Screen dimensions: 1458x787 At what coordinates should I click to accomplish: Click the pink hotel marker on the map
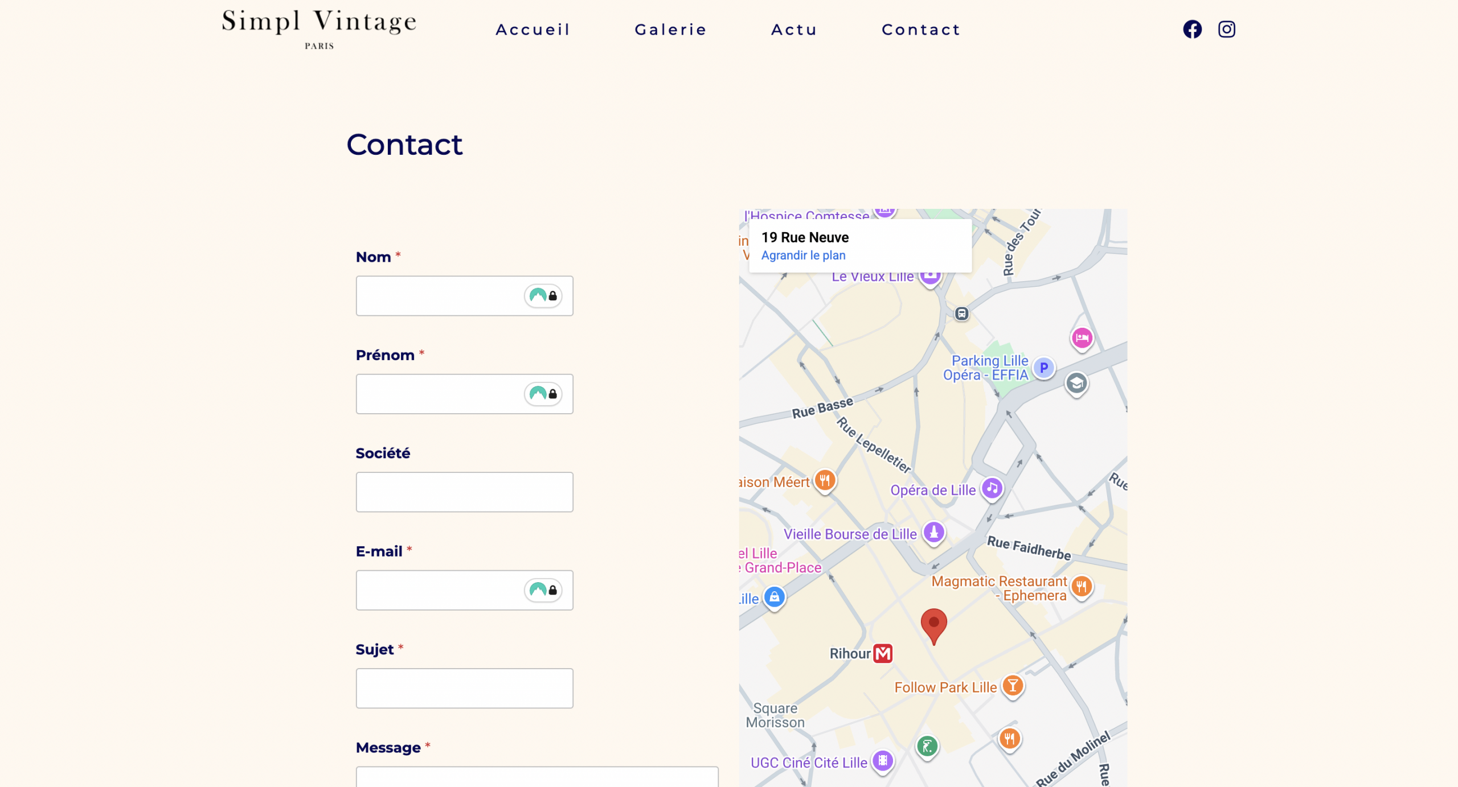click(x=1082, y=339)
